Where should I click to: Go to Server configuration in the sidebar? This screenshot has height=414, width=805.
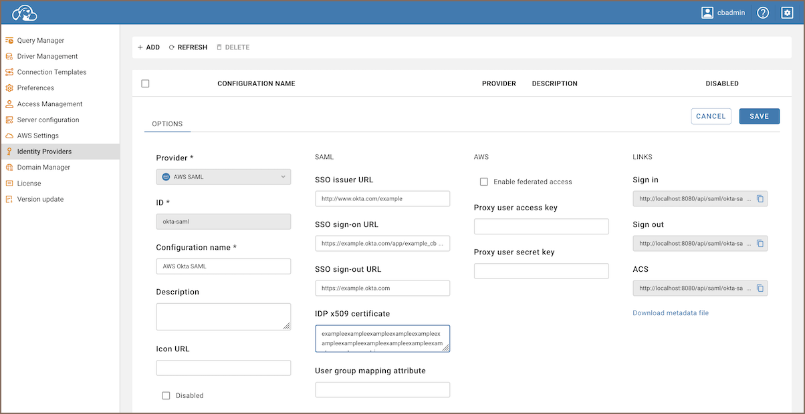coord(48,120)
